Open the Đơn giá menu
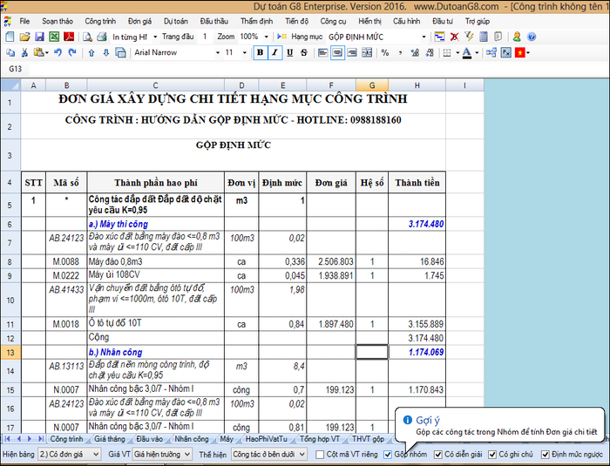610x466 pixels. click(x=139, y=20)
